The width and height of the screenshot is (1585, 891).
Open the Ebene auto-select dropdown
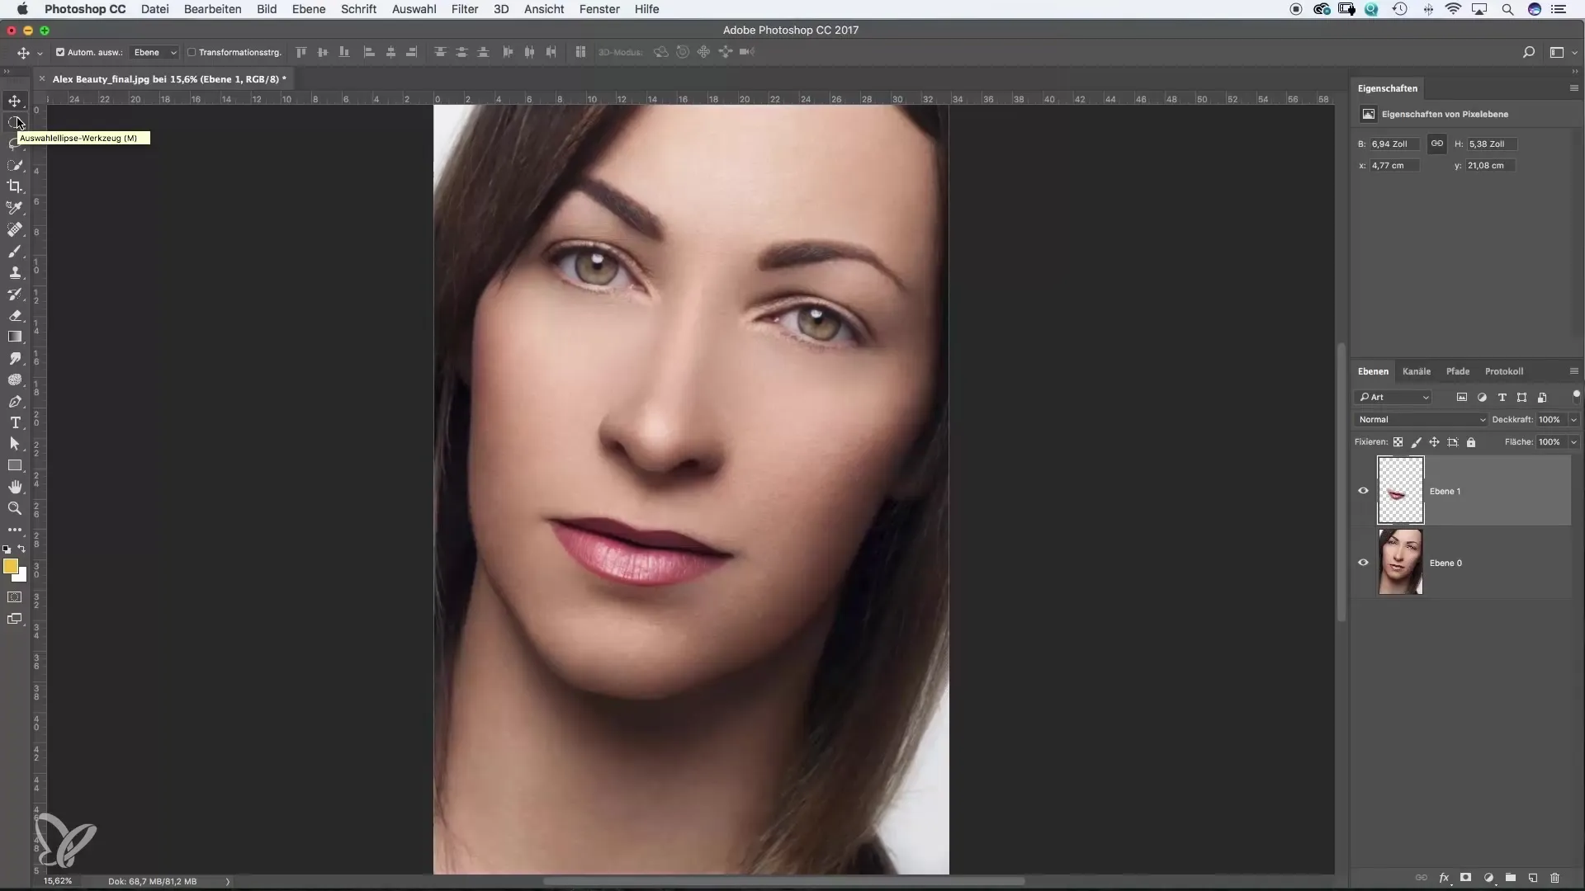[155, 52]
